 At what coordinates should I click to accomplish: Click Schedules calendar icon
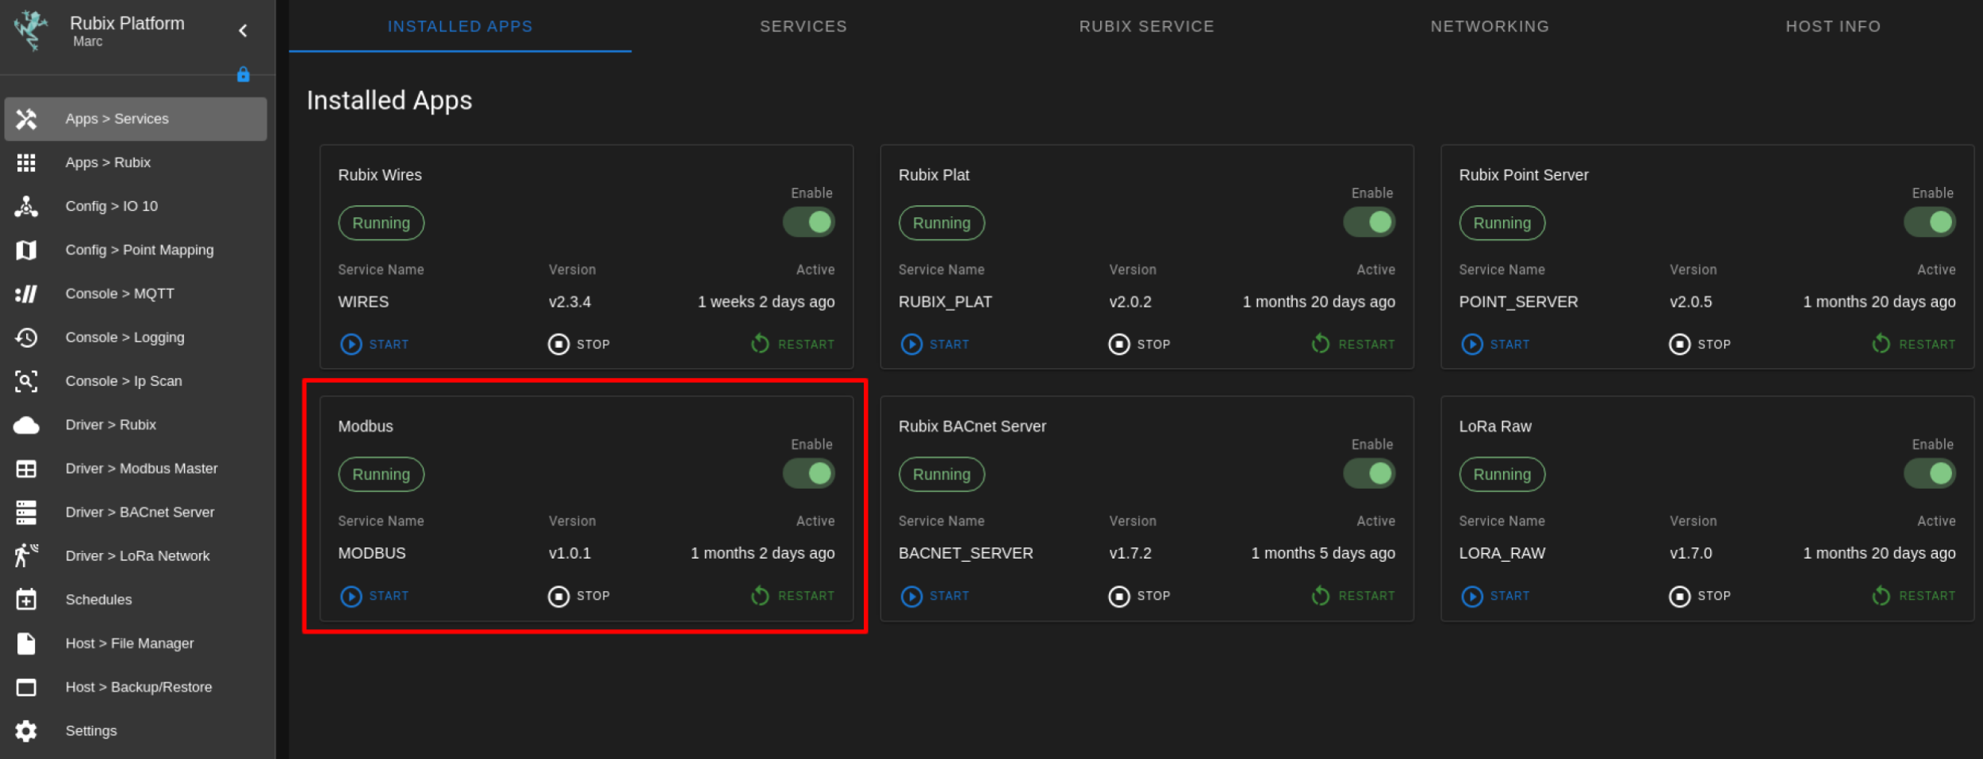(x=26, y=600)
